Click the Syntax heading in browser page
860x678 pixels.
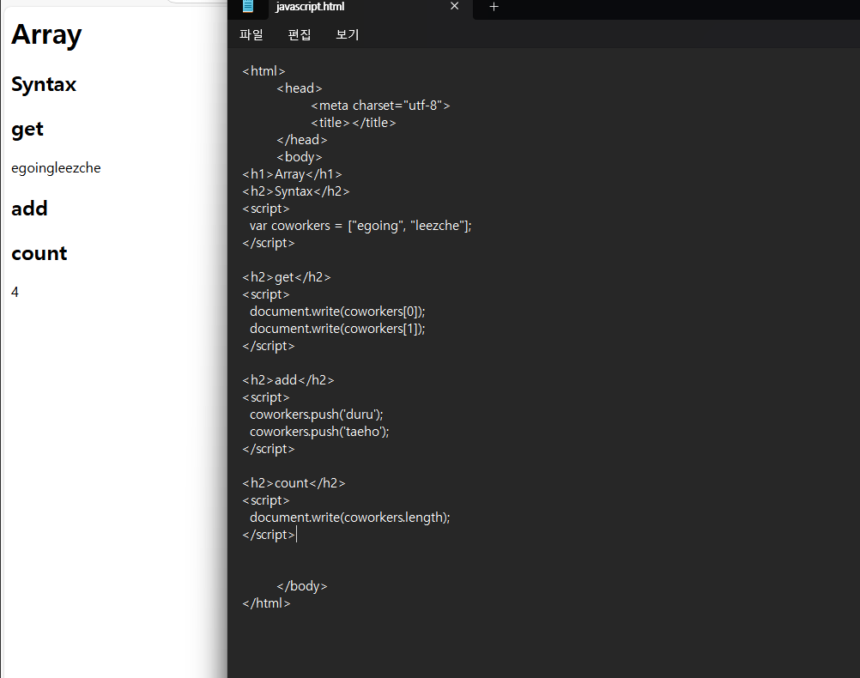44,84
